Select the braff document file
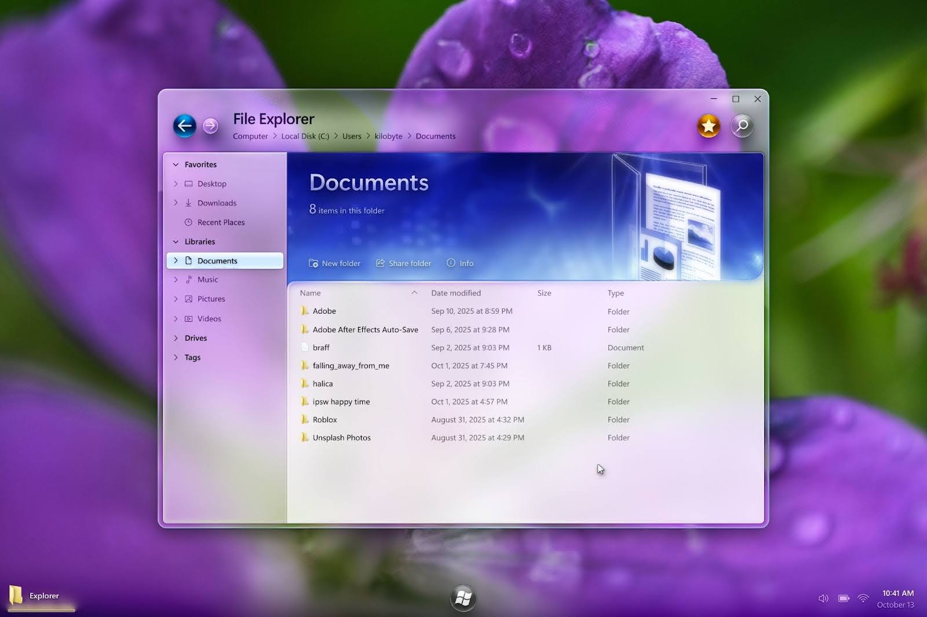 point(321,348)
